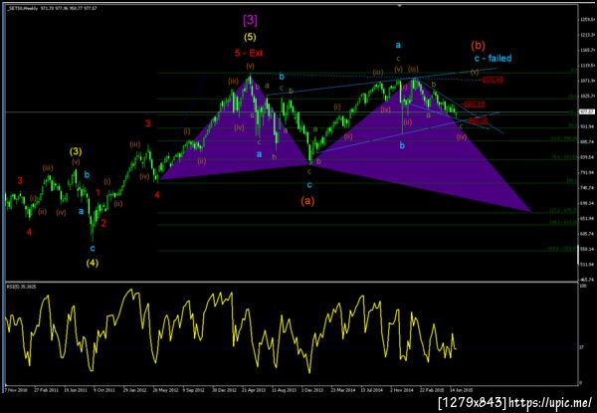Click the '21 Apr 2013' date label
The width and height of the screenshot is (597, 413).
coord(254,390)
